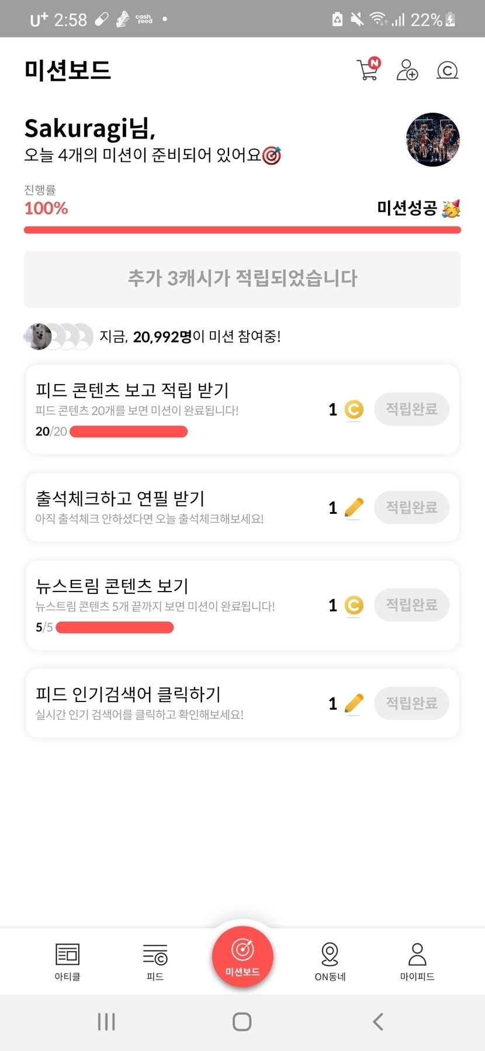Tap 적립완료 for 출석체크 mission
Screen dimensions: 485x1051
(411, 507)
